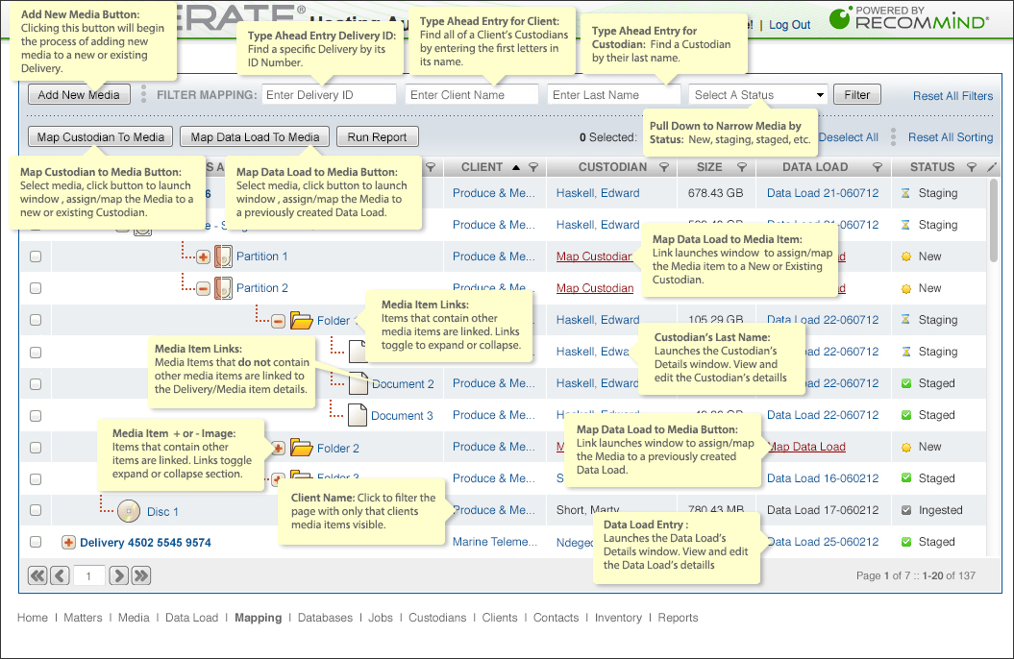Screen dimensions: 1014x659
Task: Click the Enter Last Name field
Action: (614, 94)
